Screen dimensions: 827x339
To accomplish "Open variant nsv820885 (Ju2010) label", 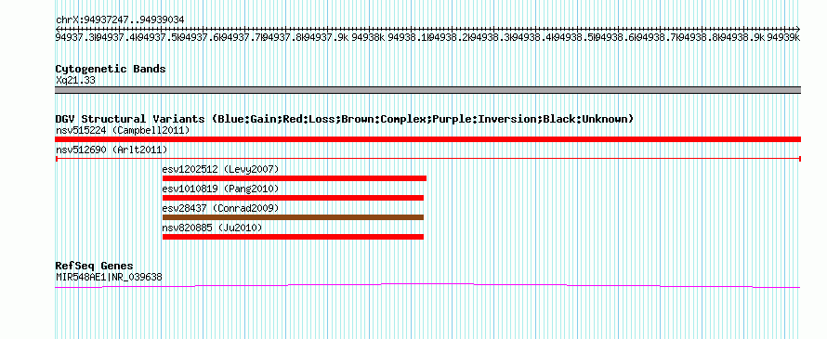I will click(x=212, y=228).
